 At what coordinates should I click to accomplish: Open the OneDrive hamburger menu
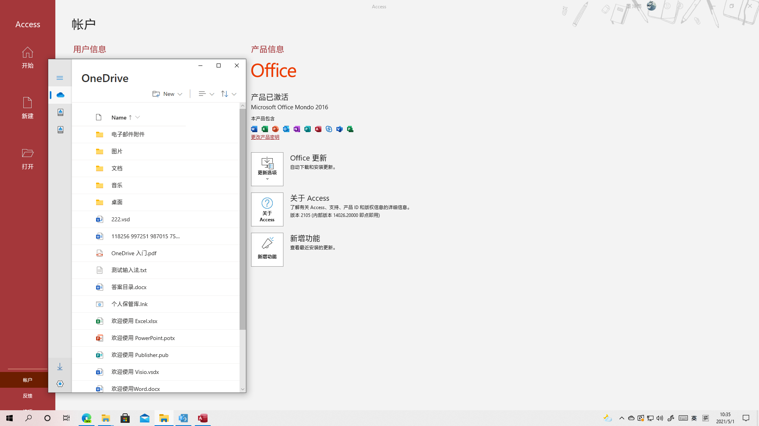pyautogui.click(x=60, y=78)
